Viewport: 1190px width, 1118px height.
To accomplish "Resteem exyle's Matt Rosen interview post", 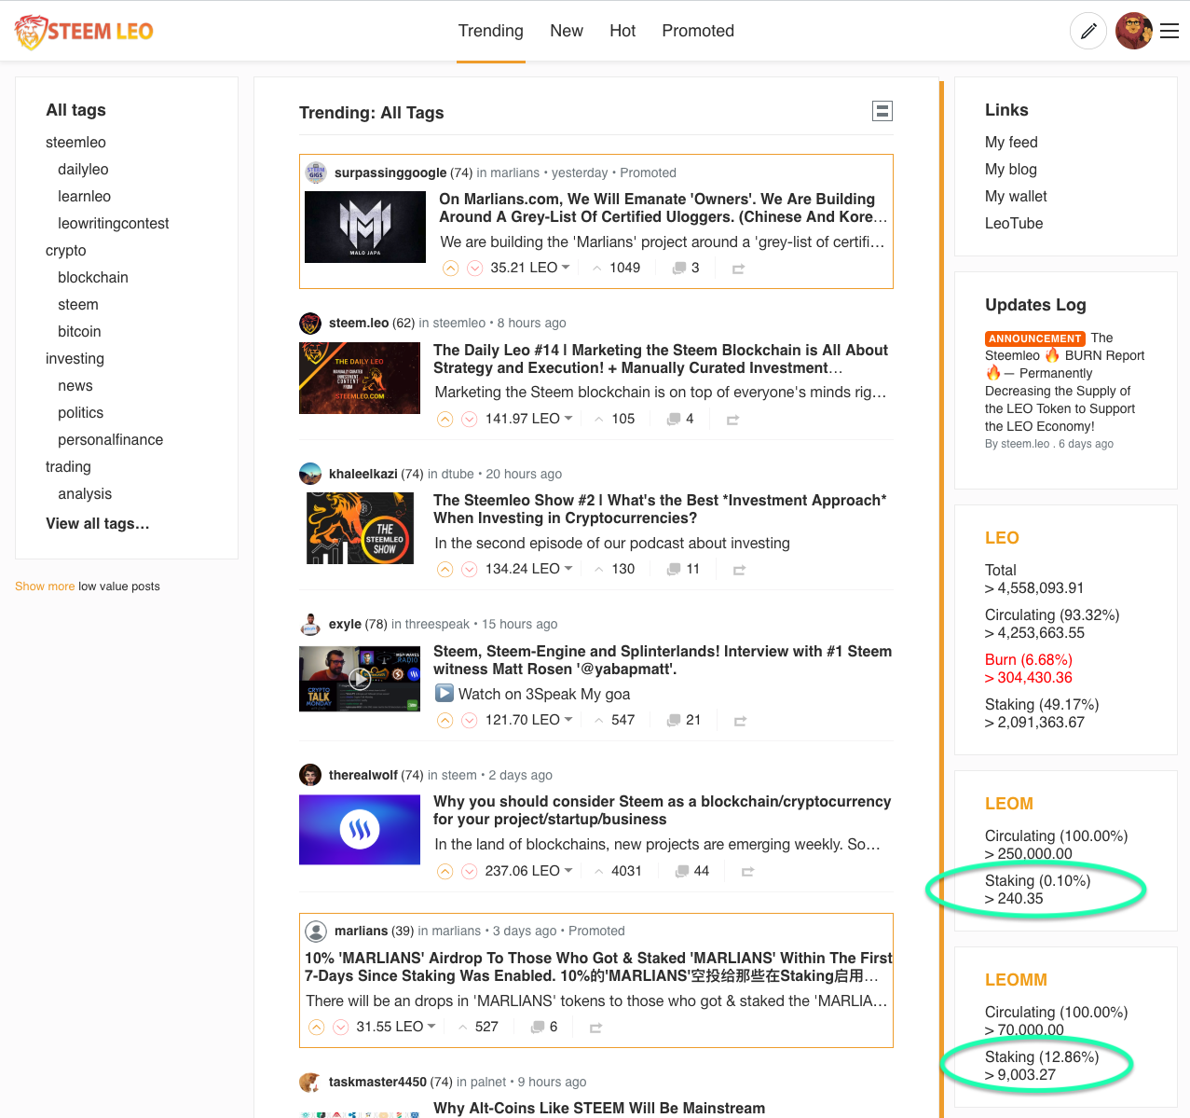I will (740, 721).
